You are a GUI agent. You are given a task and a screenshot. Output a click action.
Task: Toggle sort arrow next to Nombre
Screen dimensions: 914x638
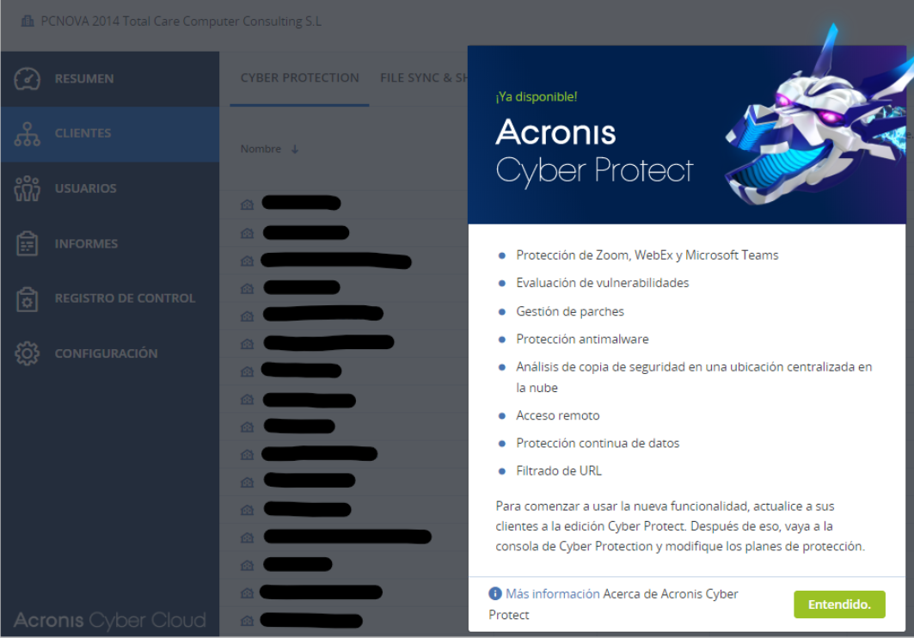295,150
